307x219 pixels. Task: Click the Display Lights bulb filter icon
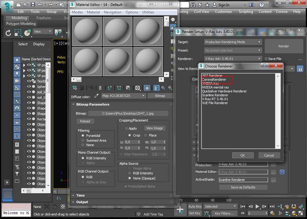tap(17, 74)
